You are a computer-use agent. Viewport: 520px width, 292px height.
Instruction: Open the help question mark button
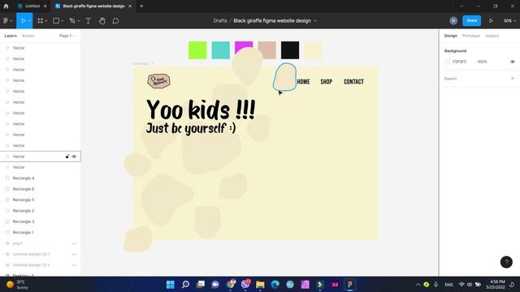[506, 262]
